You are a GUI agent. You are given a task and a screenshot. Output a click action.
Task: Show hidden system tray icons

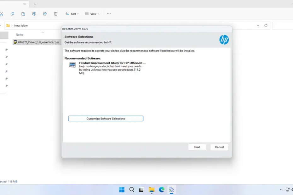click(x=281, y=190)
